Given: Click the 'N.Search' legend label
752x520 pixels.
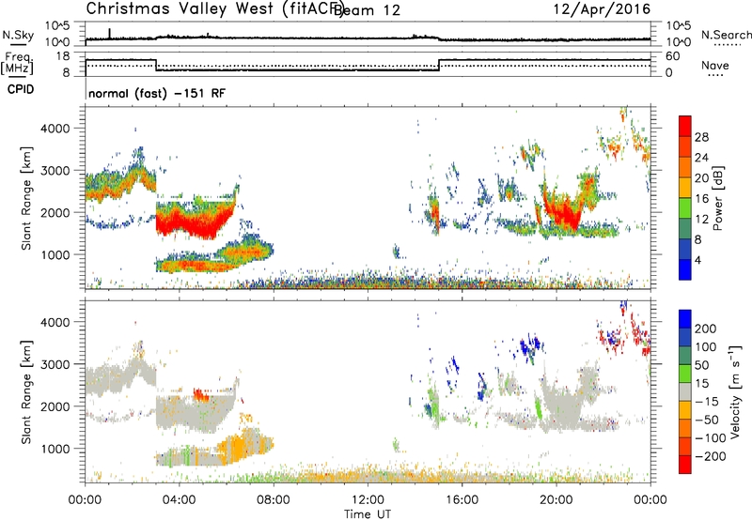Looking at the screenshot, I should pyautogui.click(x=726, y=35).
